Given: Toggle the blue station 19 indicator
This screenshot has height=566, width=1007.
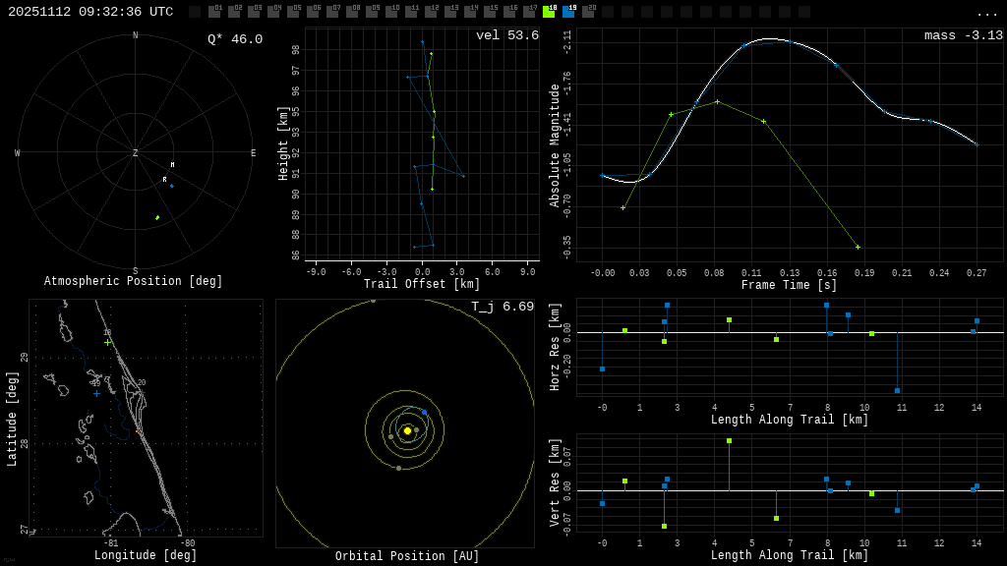Looking at the screenshot, I should click(x=568, y=12).
